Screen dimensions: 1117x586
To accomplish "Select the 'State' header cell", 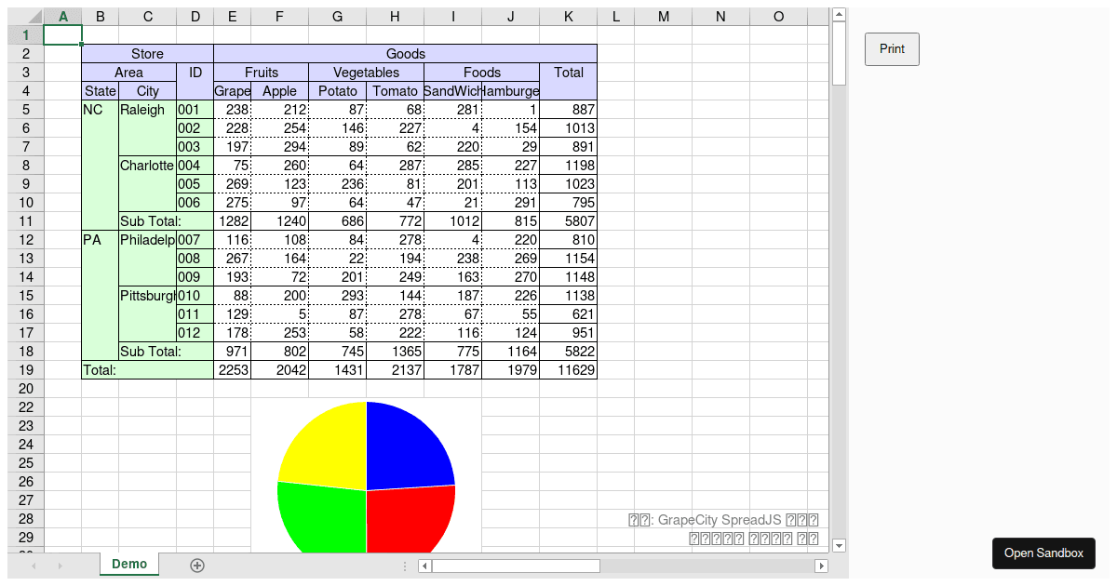I will click(x=100, y=91).
